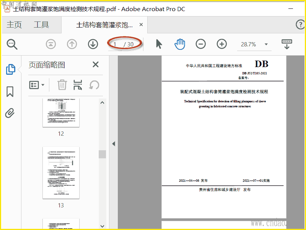Viewport: 306px width, 230px height.
Task: Zoom in with the plus button
Action: [222, 44]
